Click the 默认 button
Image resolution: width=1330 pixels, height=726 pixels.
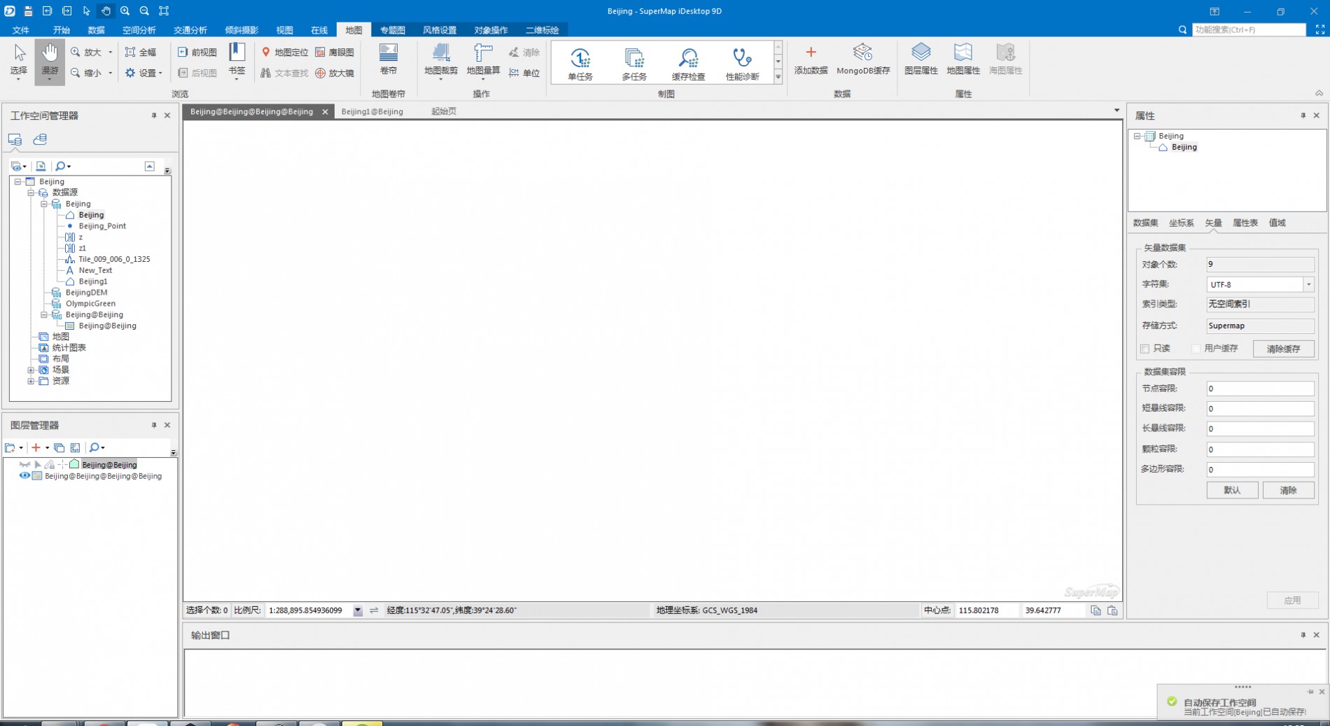click(1232, 490)
